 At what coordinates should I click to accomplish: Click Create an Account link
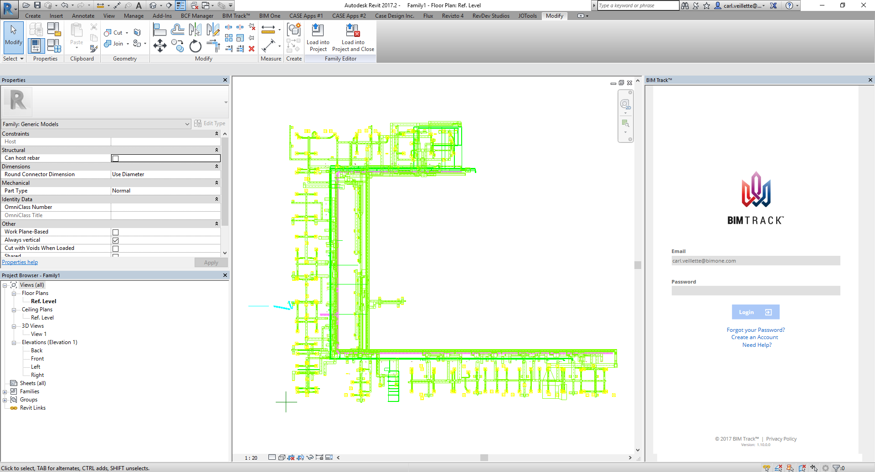tap(755, 337)
